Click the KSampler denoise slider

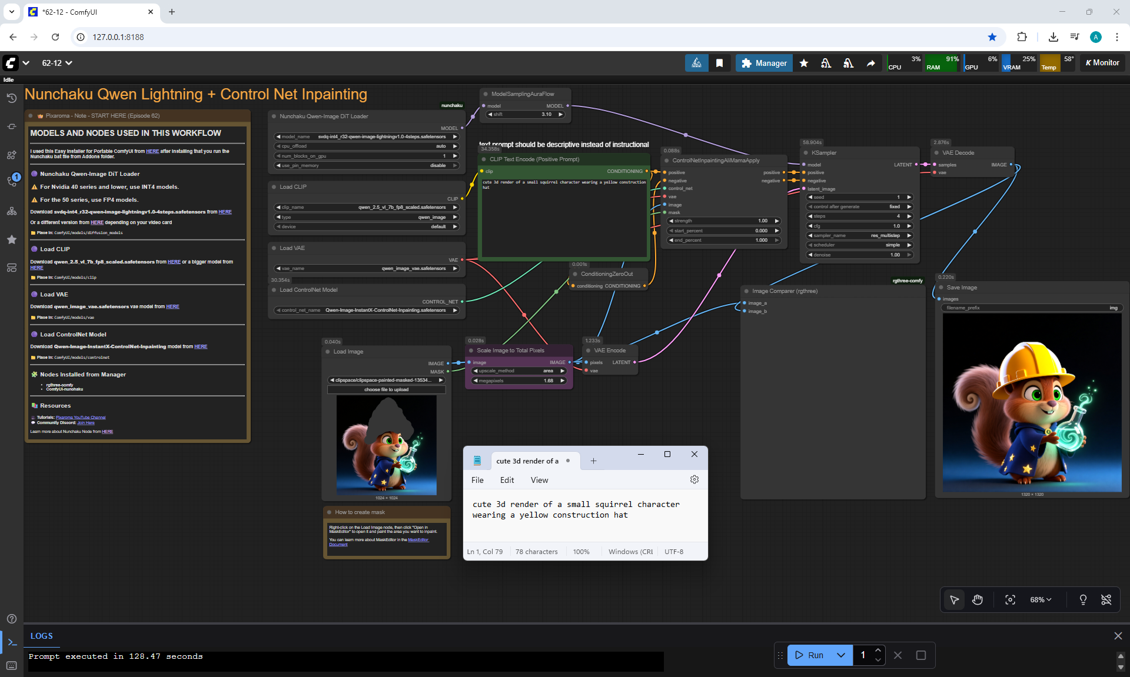coord(859,255)
